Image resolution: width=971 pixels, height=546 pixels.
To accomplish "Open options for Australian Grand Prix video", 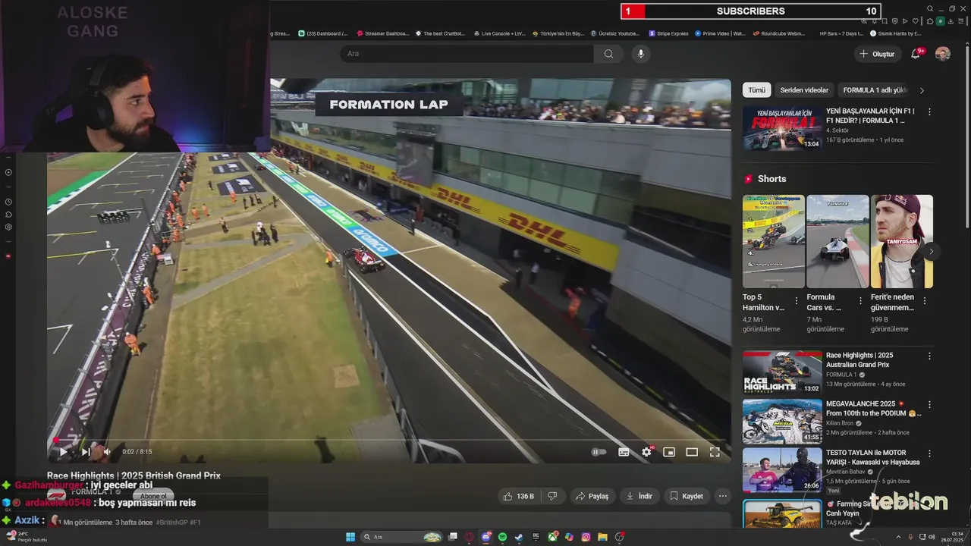I will click(929, 356).
